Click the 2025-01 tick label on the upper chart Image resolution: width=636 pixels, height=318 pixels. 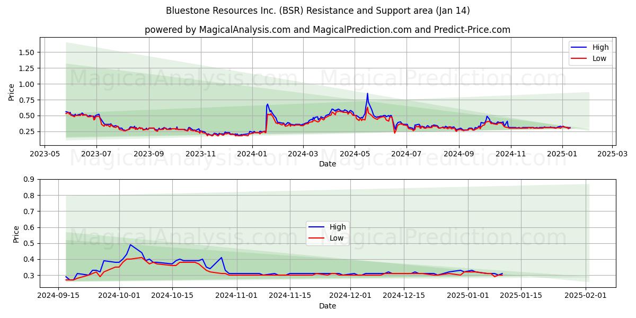562,153
